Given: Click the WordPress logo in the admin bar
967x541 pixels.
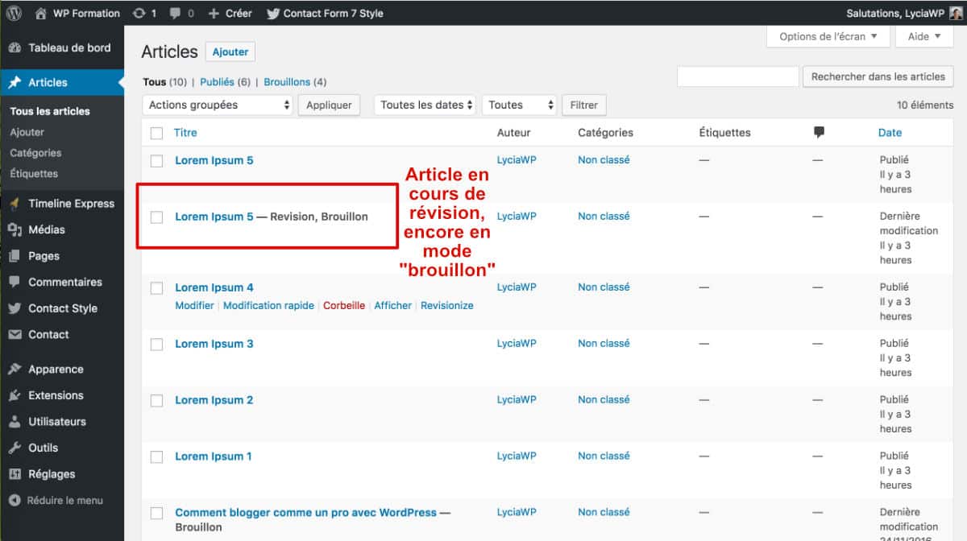Looking at the screenshot, I should 13,12.
